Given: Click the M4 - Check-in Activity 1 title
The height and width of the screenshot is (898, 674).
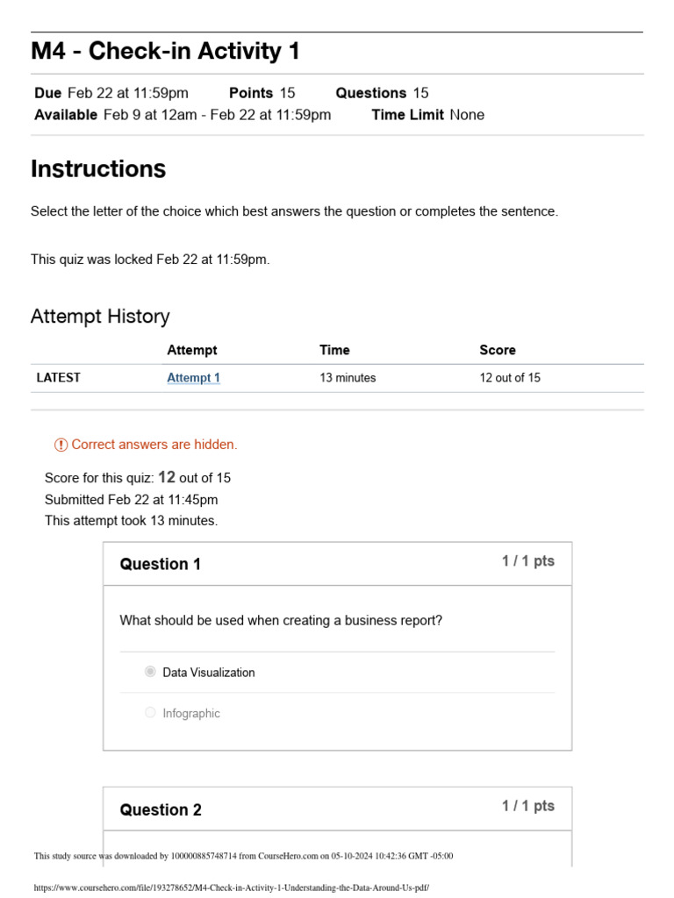Looking at the screenshot, I should (165, 52).
